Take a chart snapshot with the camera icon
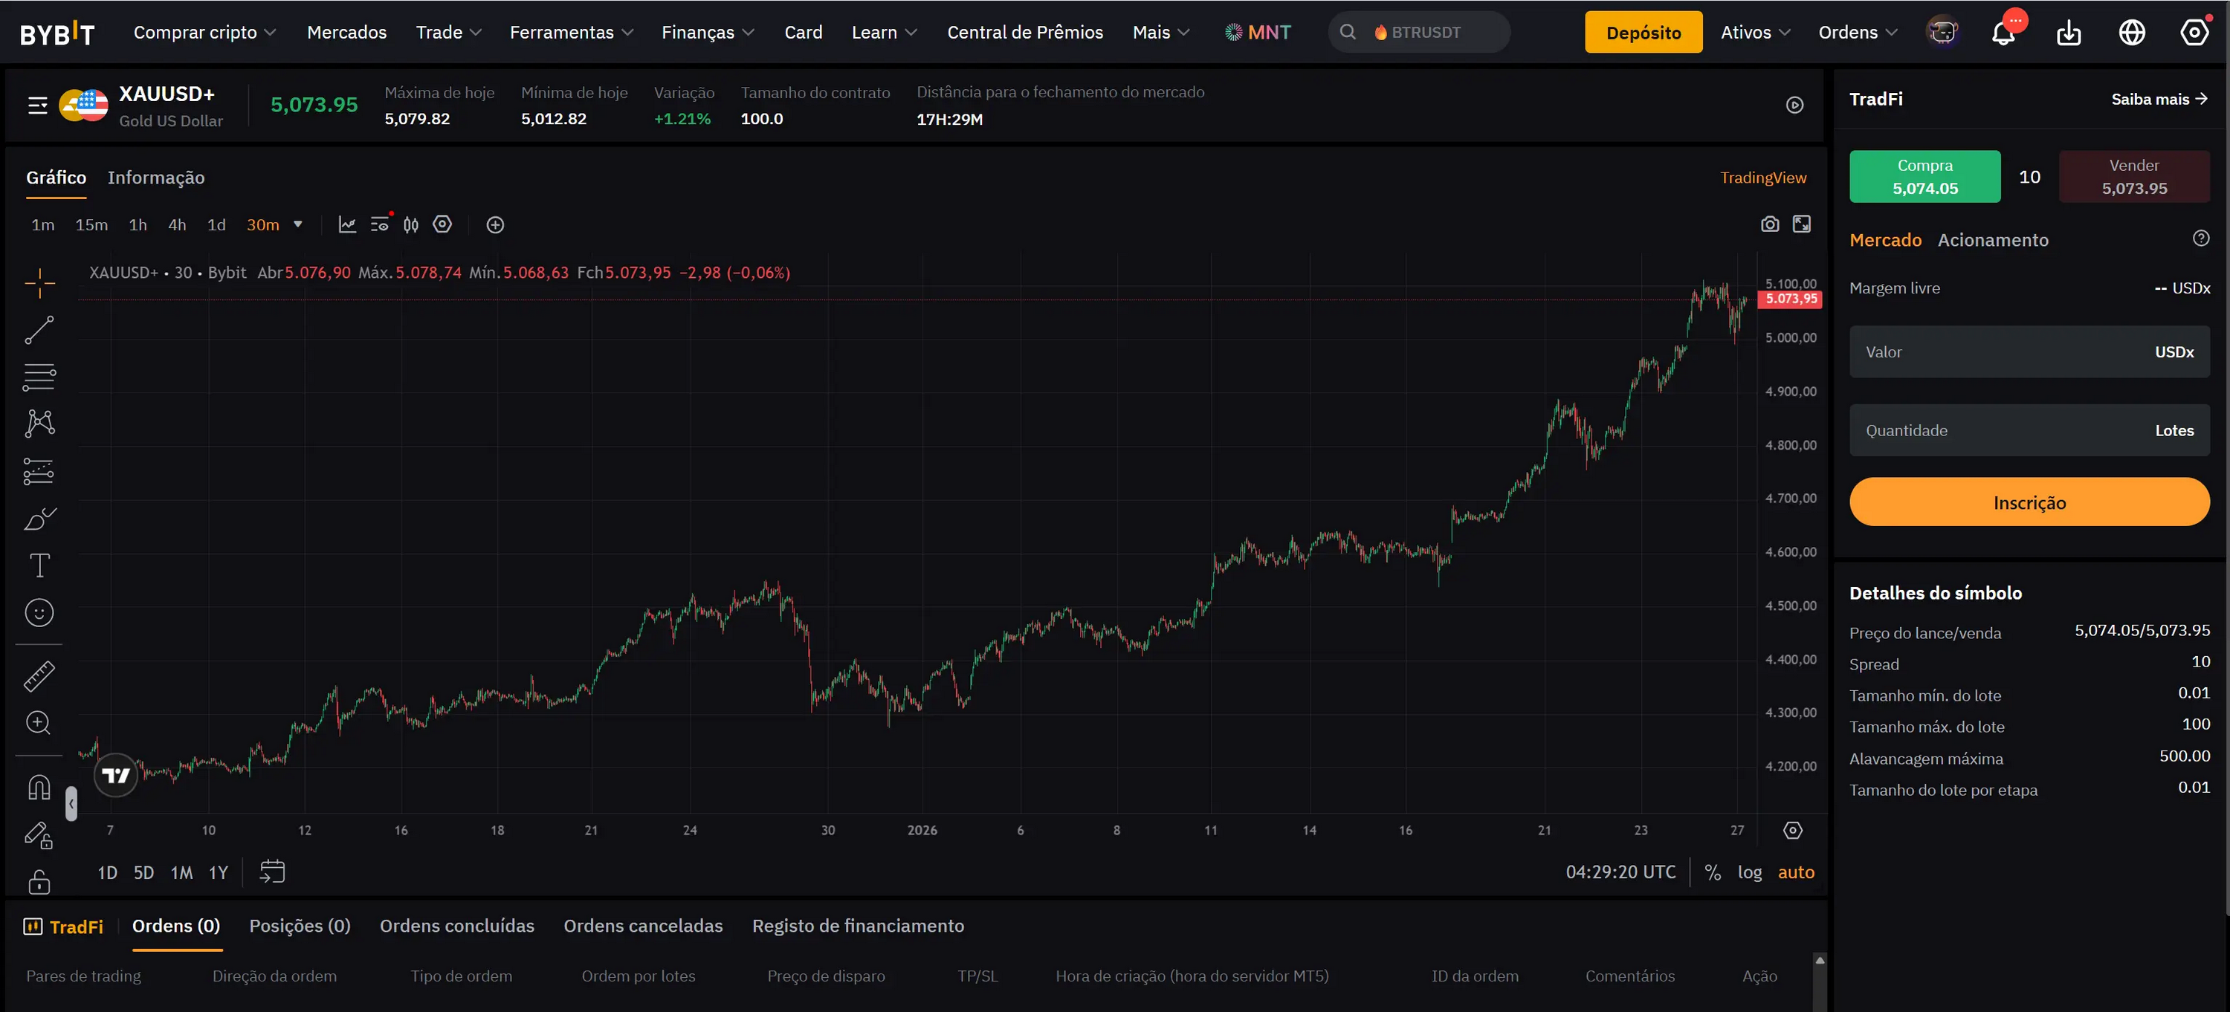 click(x=1771, y=223)
